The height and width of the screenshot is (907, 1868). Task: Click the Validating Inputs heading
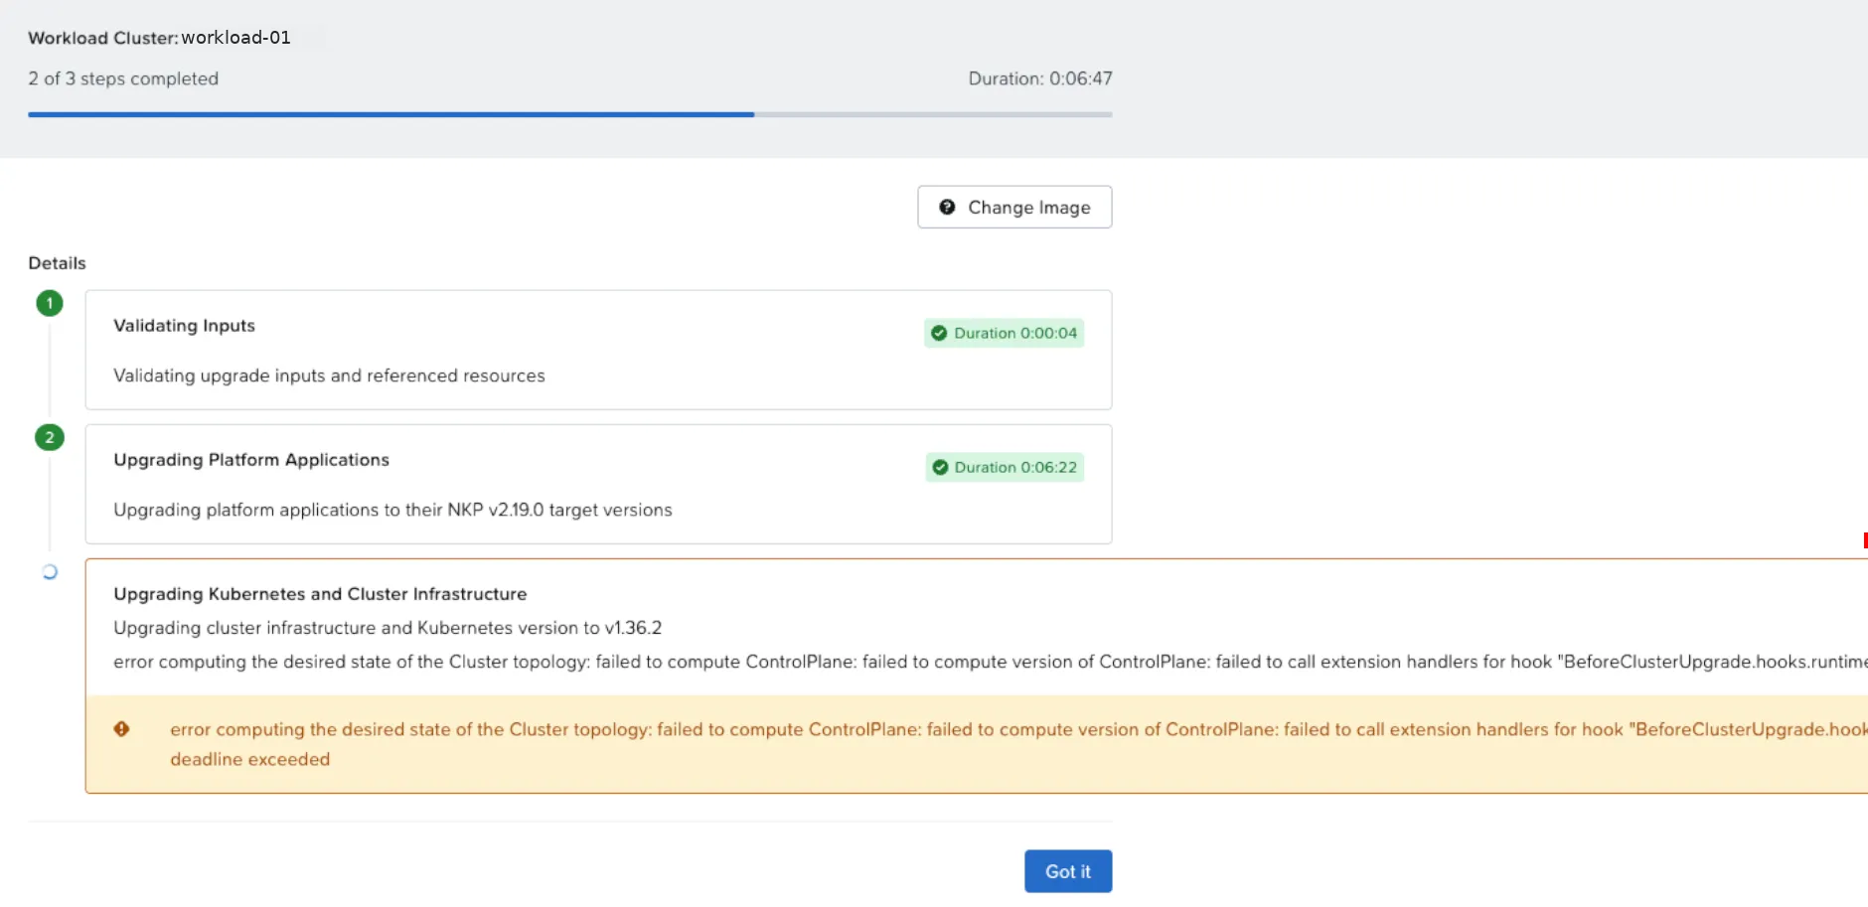click(184, 326)
